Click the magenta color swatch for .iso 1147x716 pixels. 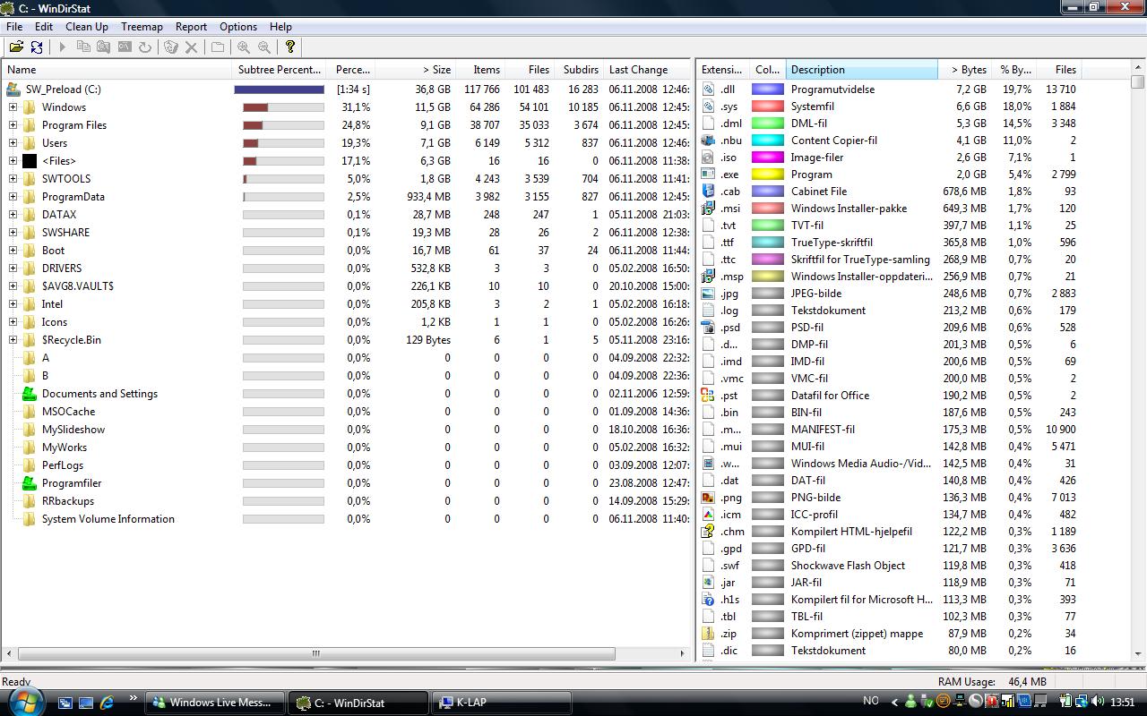pos(767,158)
